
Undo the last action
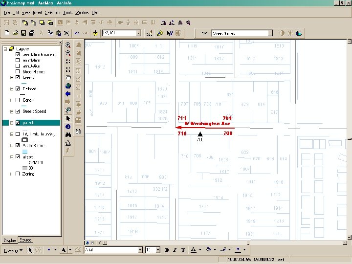pyautogui.click(x=77, y=33)
